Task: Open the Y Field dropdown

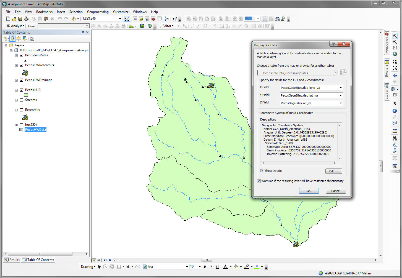Action: (341, 95)
